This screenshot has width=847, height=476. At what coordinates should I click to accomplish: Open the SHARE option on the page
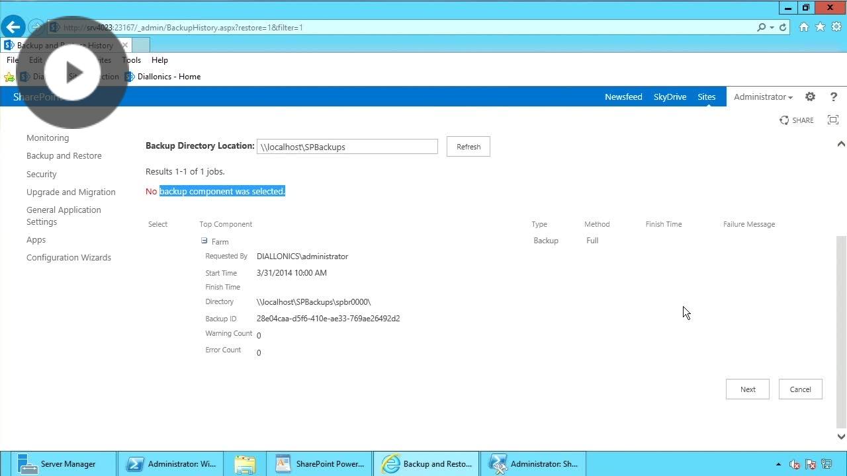(797, 120)
